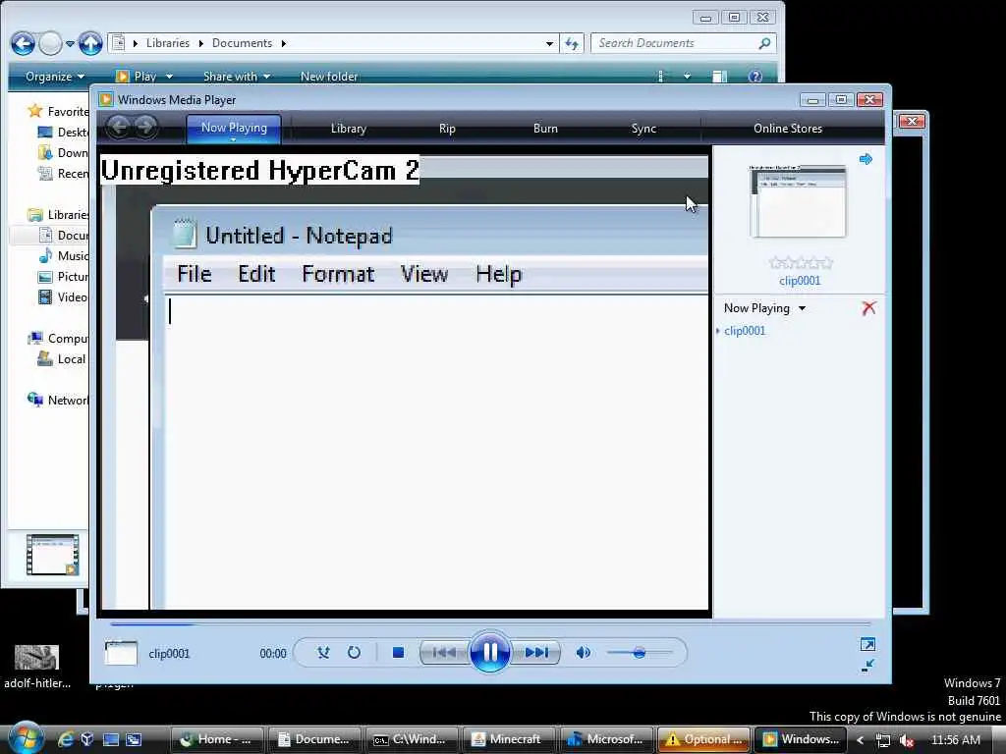Click Libraries in the address bar
Screen dimensions: 1006x754
point(167,43)
